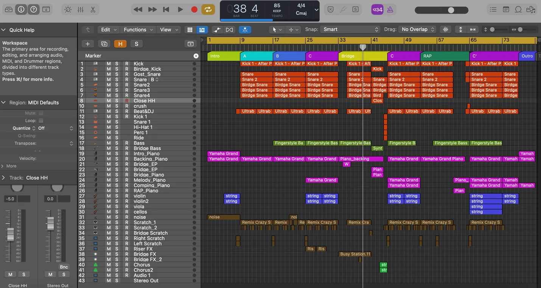The height and width of the screenshot is (288, 541).
Task: Click the Global Tracks show button
Action: pos(190,44)
